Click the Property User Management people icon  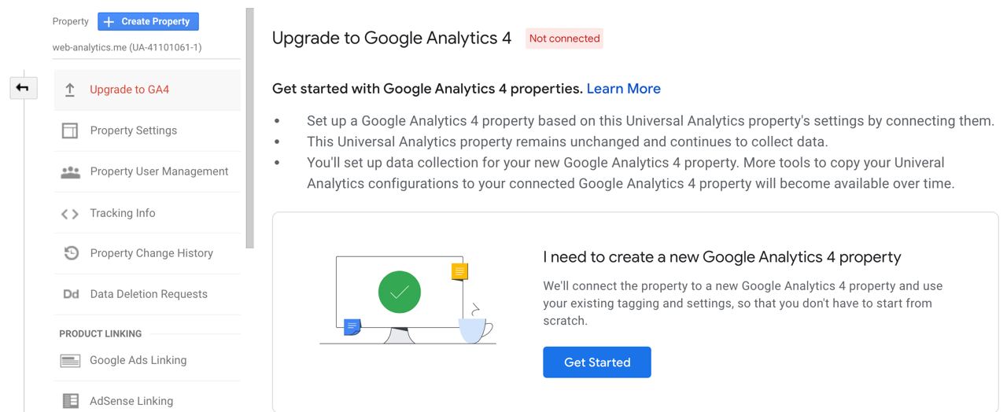click(70, 171)
